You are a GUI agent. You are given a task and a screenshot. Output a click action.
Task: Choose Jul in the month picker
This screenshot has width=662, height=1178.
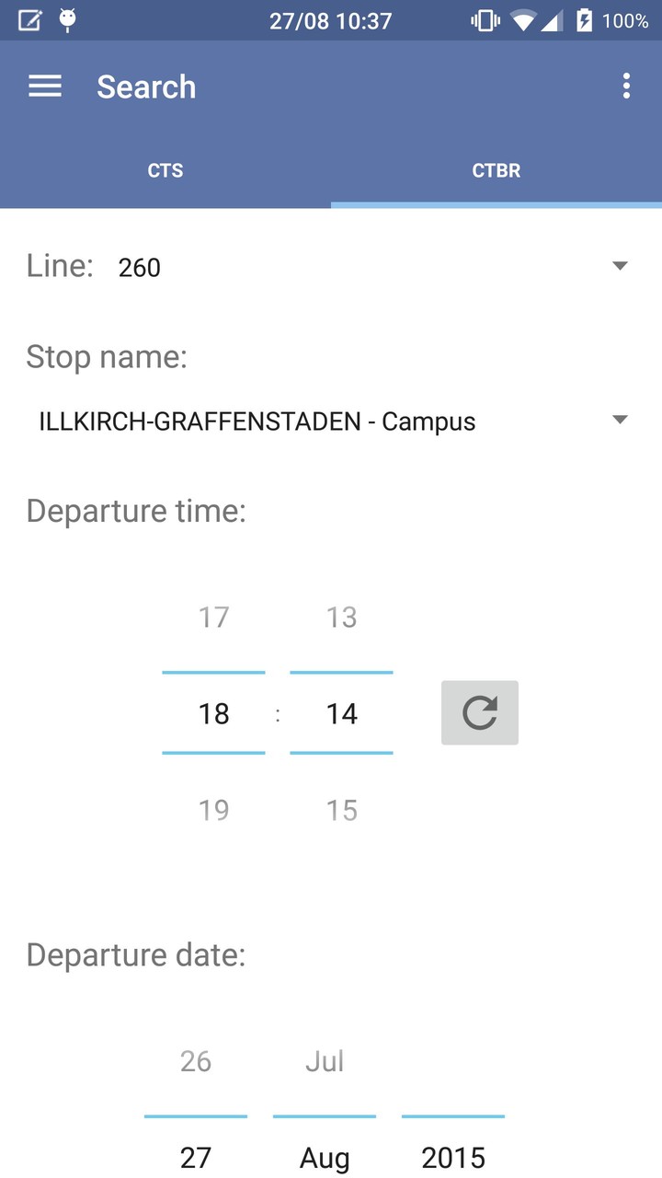click(x=324, y=1061)
